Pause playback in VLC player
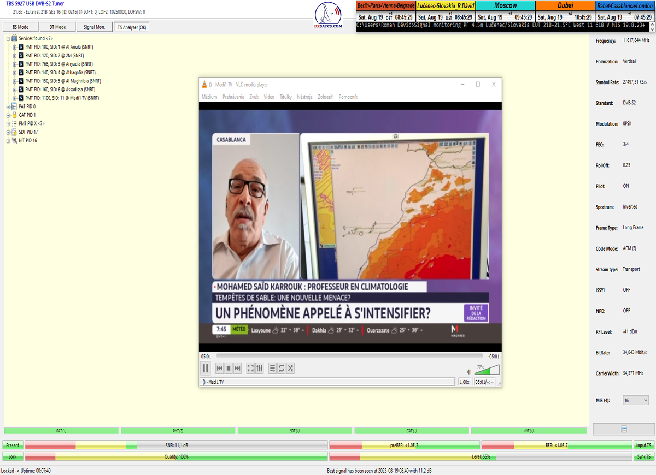Screen dimensions: 656x475 [x=206, y=368]
